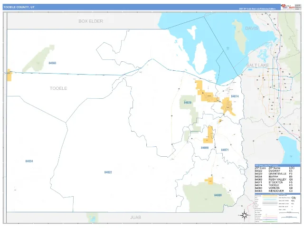
Task: Click the RUSH VALLEY row in the ZIP index
Action: 274,180
